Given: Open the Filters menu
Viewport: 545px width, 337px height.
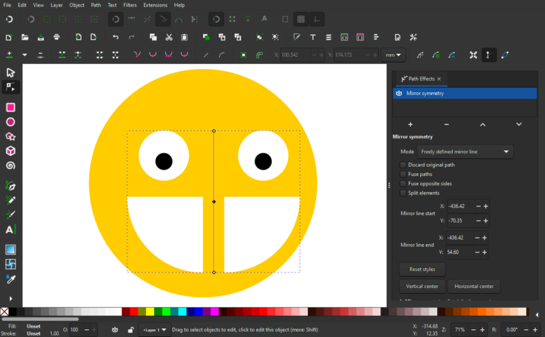Looking at the screenshot, I should [130, 5].
